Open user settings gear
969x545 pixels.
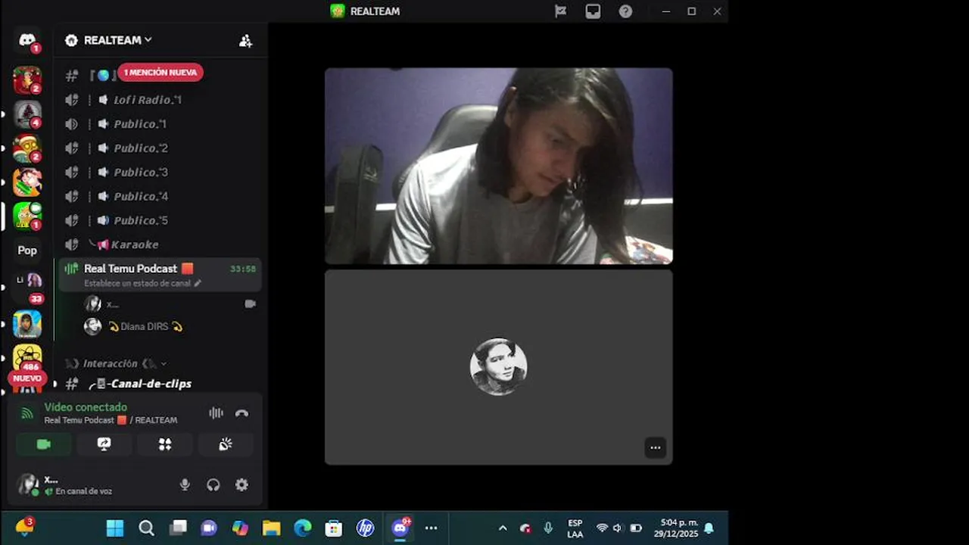pyautogui.click(x=241, y=485)
